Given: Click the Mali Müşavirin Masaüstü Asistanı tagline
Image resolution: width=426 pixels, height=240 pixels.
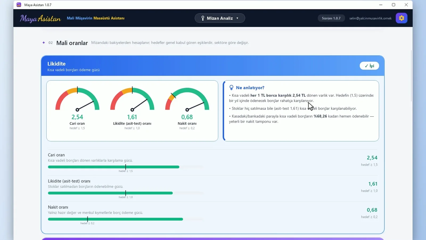Looking at the screenshot, I should (96, 18).
